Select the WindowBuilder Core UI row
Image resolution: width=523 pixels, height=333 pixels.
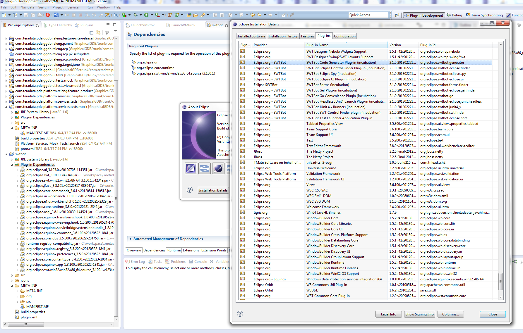point(365,229)
